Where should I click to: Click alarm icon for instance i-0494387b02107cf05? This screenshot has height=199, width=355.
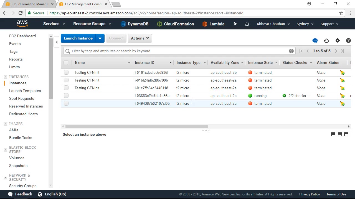(x=342, y=103)
